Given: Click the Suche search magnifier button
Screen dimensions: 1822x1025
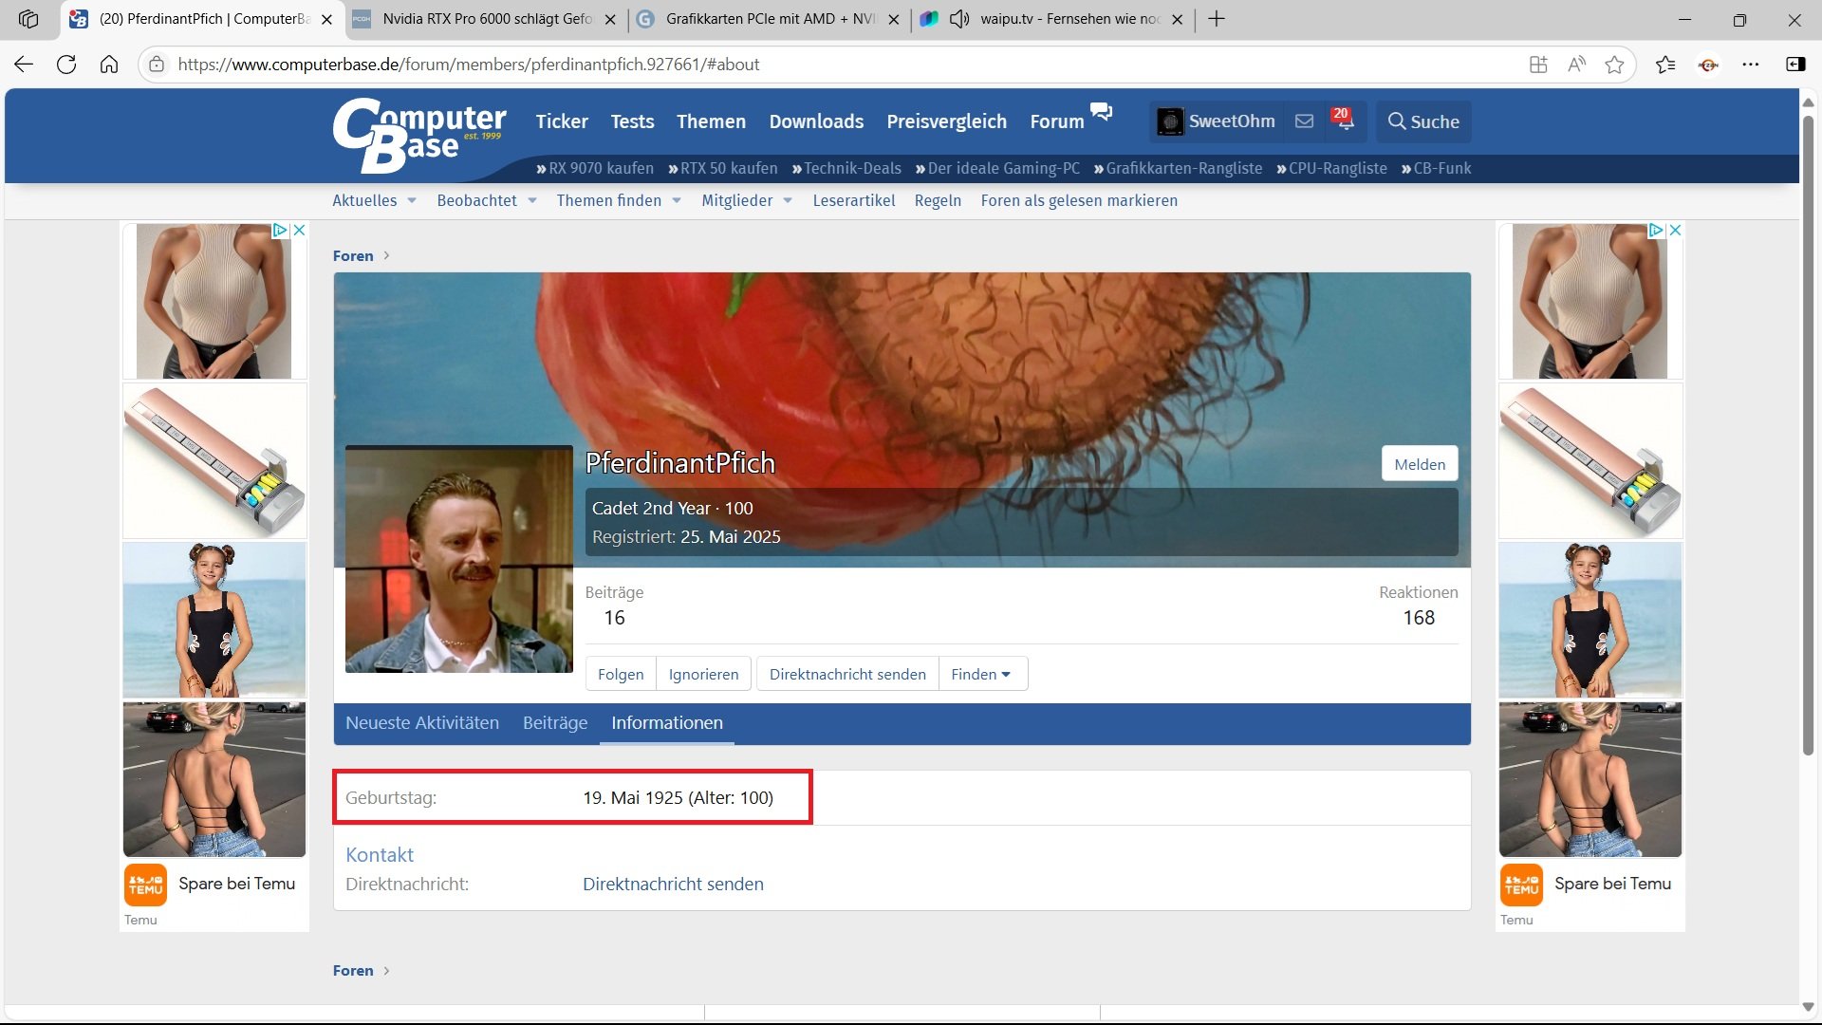Looking at the screenshot, I should (x=1422, y=121).
